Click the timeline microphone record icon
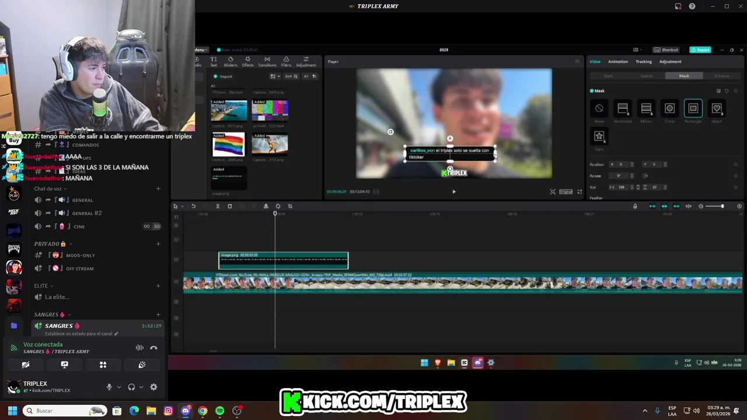The width and height of the screenshot is (747, 420). (x=635, y=206)
